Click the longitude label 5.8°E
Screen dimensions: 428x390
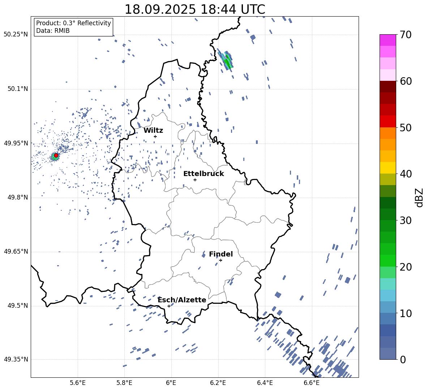[x=124, y=383]
